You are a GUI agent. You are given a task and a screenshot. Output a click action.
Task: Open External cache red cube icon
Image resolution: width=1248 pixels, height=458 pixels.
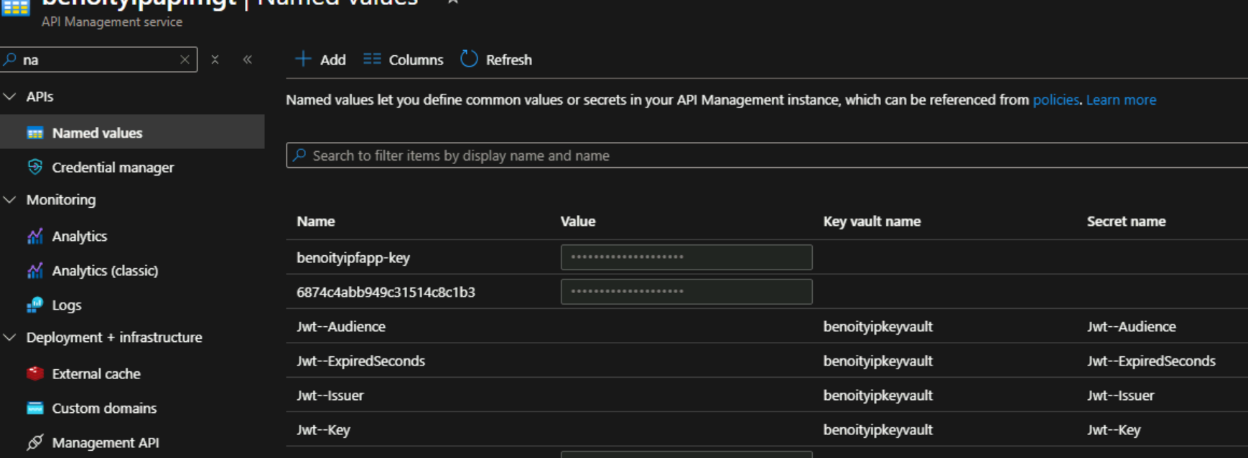34,373
